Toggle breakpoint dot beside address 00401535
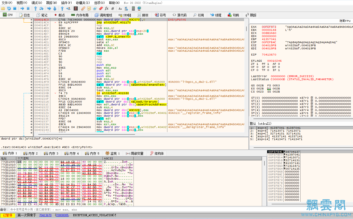353x219 pixels. click(x=32, y=118)
